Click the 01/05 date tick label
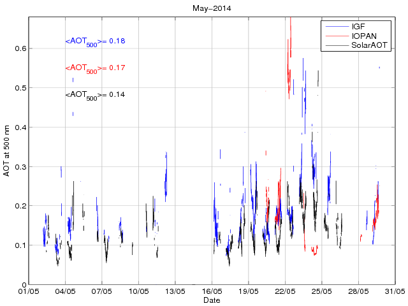408x306 pixels. tap(29, 291)
